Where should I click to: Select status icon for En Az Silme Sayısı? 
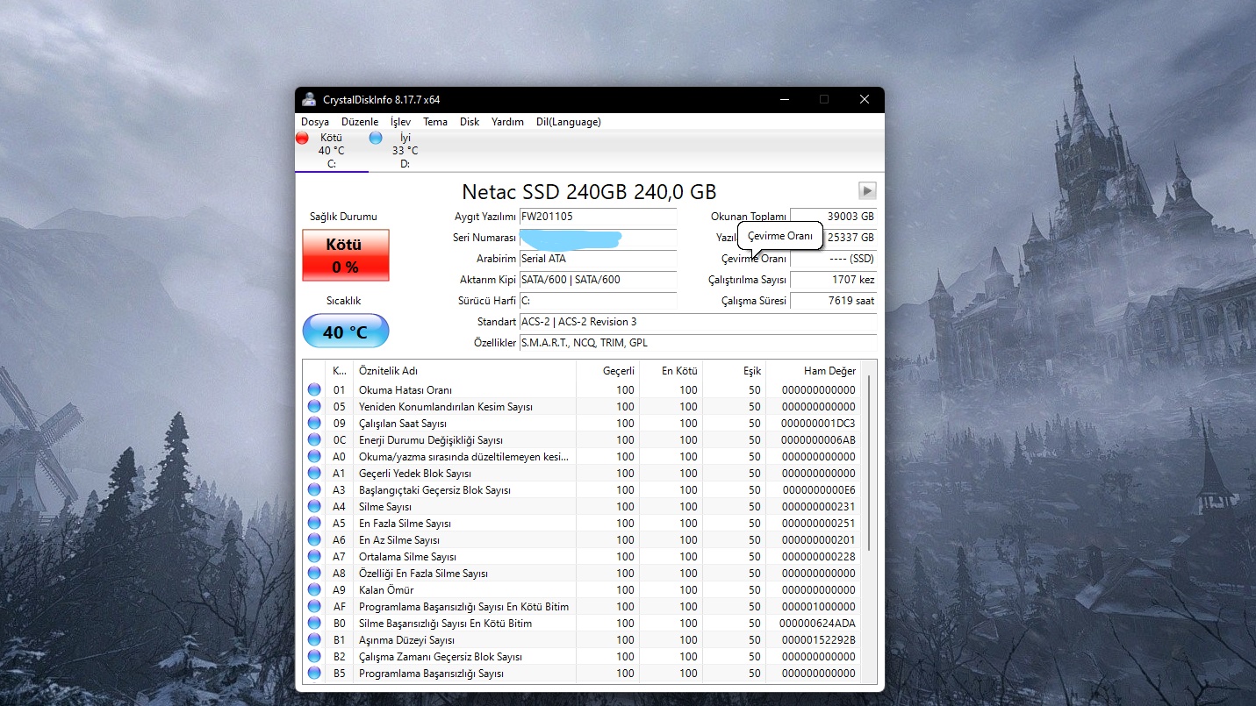click(314, 540)
